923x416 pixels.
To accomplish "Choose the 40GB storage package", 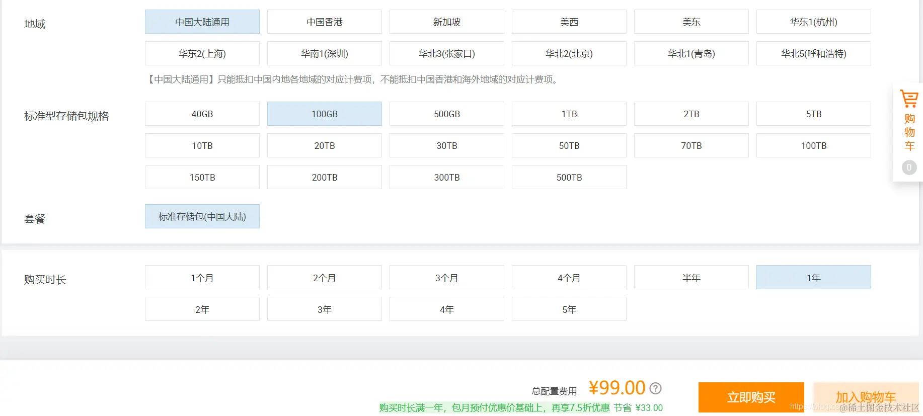I will coord(202,114).
